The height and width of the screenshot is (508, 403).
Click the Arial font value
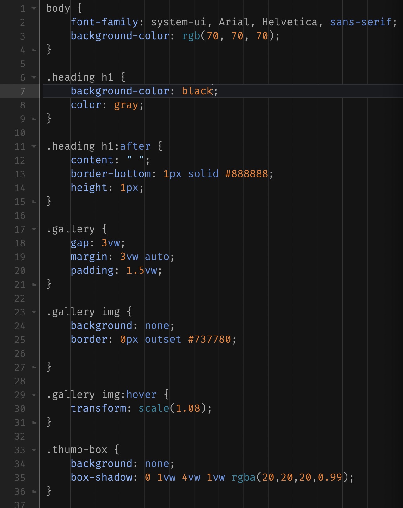point(234,22)
